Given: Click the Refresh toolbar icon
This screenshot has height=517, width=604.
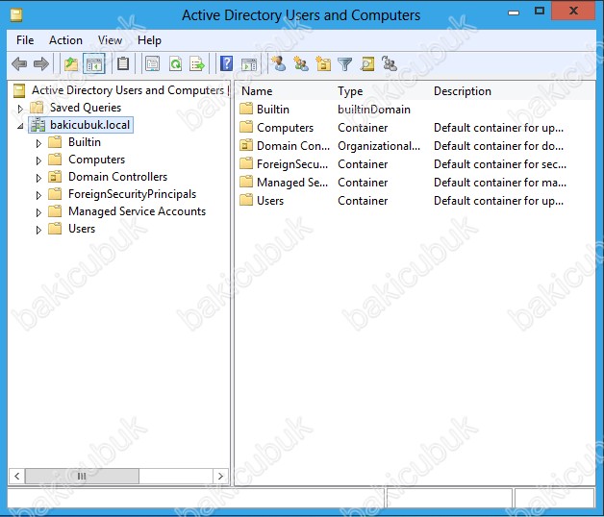Looking at the screenshot, I should click(175, 63).
